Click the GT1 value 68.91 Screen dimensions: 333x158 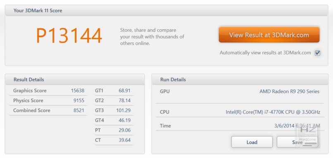click(x=125, y=91)
